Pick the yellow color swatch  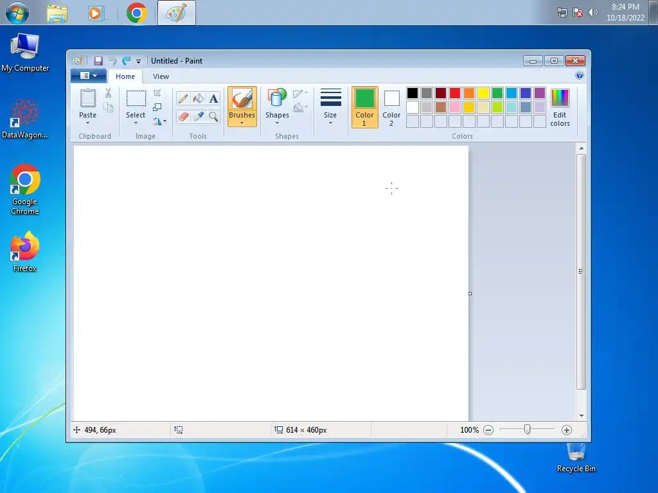pos(483,92)
